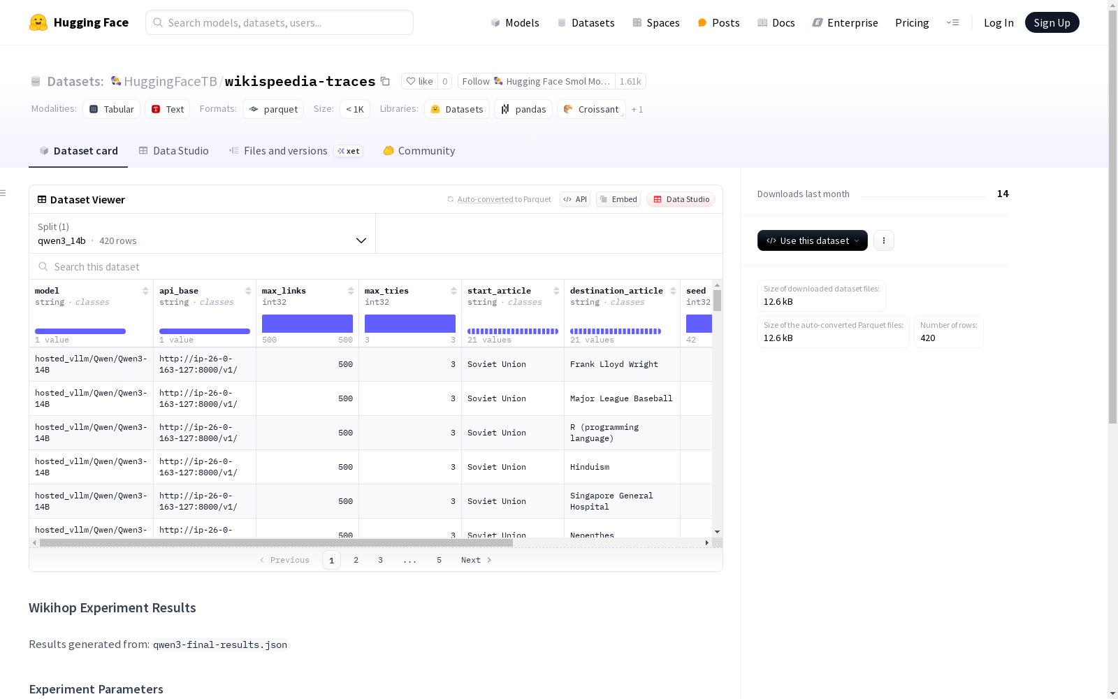The image size is (1118, 699).
Task: Click the Embed button
Action: pos(618,199)
